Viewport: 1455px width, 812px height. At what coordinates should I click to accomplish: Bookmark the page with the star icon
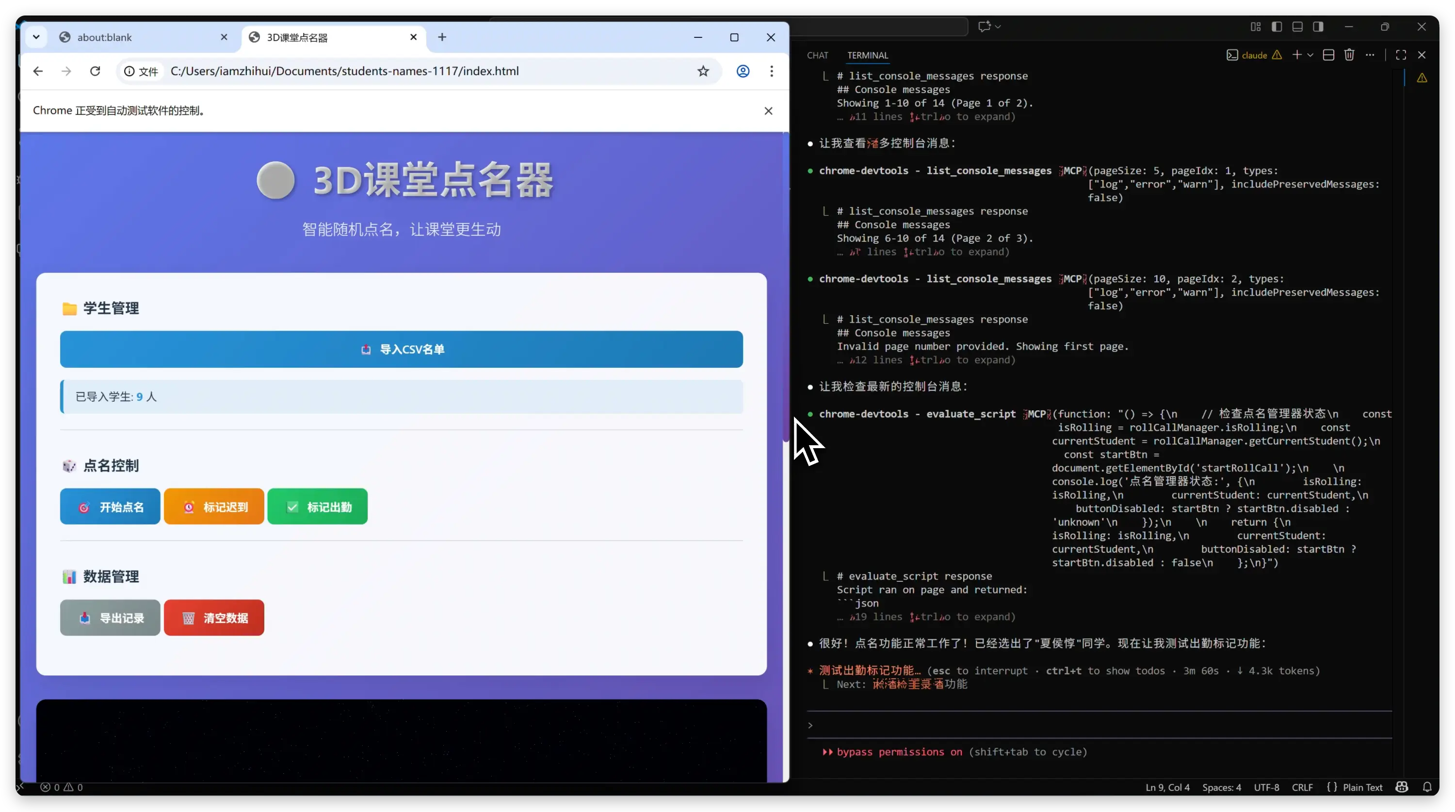pyautogui.click(x=703, y=71)
